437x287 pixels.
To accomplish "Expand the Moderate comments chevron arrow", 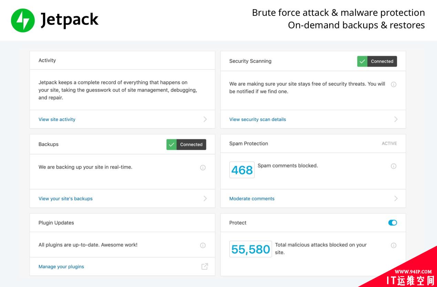I will (396, 198).
